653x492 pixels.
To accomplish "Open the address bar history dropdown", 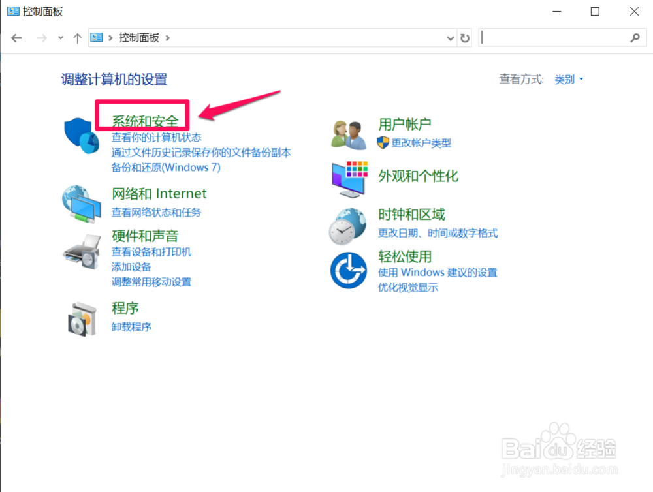I will coord(449,38).
